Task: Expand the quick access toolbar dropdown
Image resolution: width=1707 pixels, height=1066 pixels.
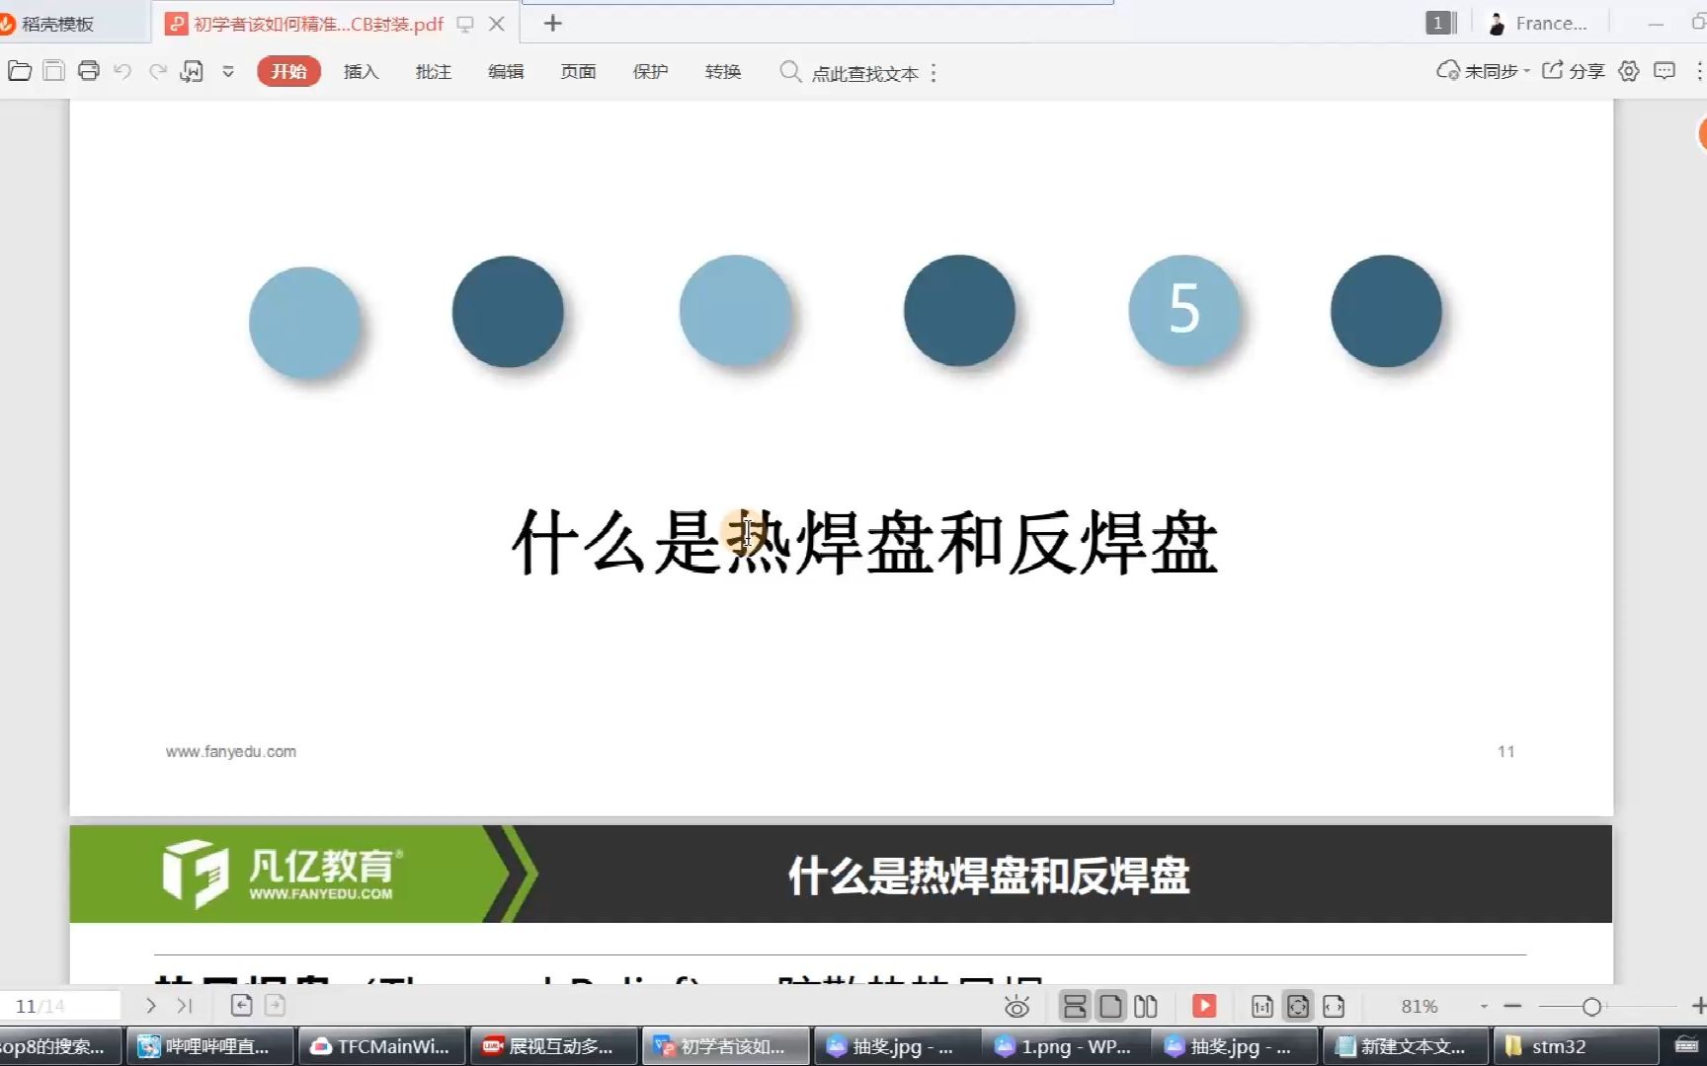Action: 228,71
